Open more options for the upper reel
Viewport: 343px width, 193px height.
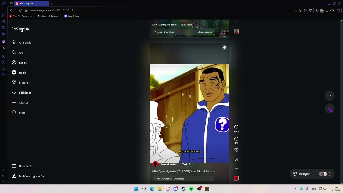(236, 22)
